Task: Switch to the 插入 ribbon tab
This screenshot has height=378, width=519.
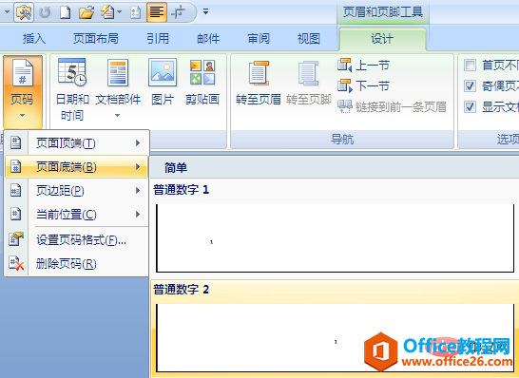Action: [34, 39]
